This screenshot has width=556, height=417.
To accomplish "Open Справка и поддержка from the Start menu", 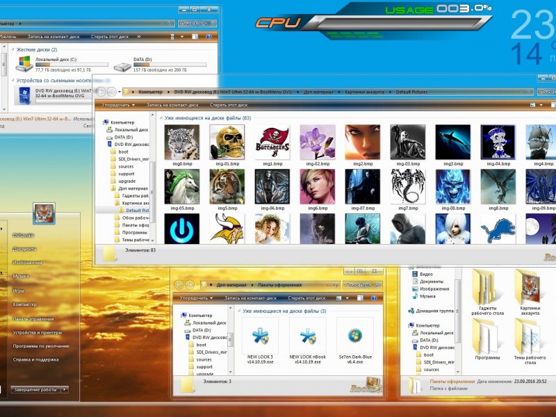I will pos(35,359).
